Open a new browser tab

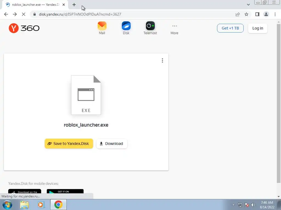[74, 5]
